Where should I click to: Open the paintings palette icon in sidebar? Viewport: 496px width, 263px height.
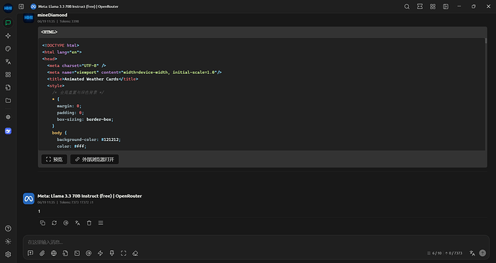8,49
